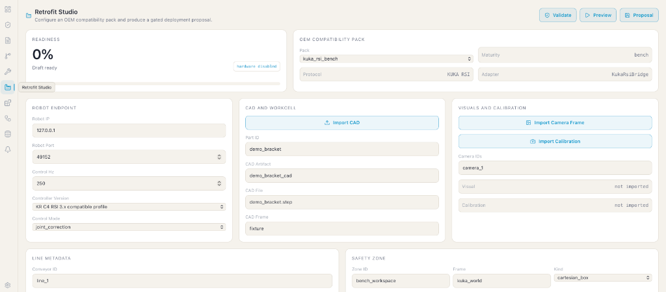The image size is (666, 292).
Task: Click the Safety Zone Frame field kuka_world
Action: click(x=501, y=281)
